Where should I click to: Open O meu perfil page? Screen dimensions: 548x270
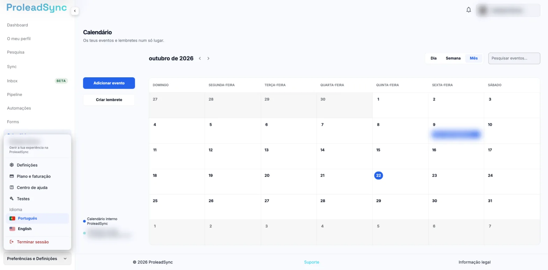[x=19, y=39]
